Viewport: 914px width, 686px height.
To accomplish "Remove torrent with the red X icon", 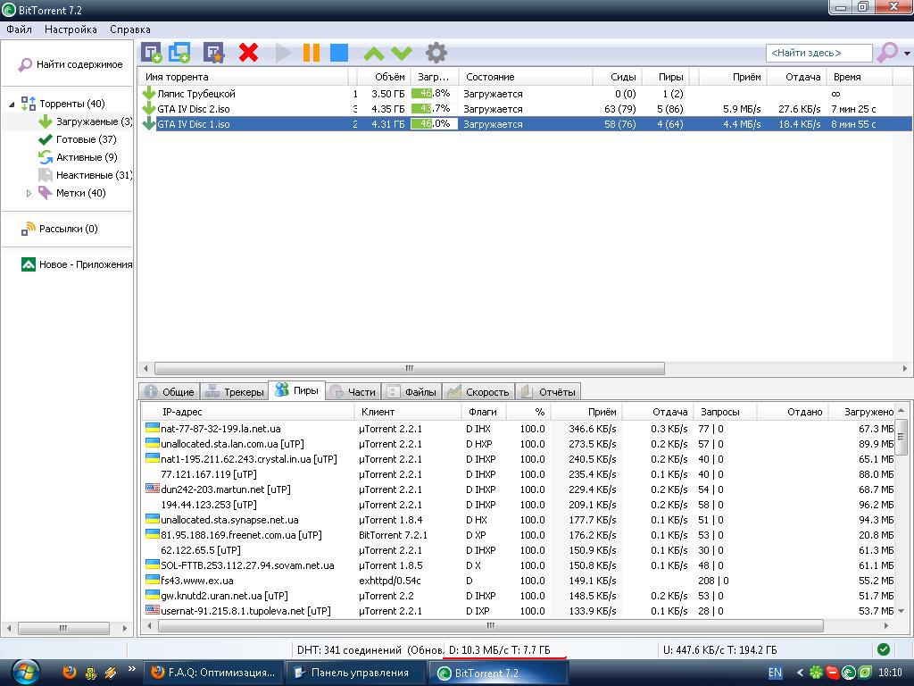I will 248,54.
